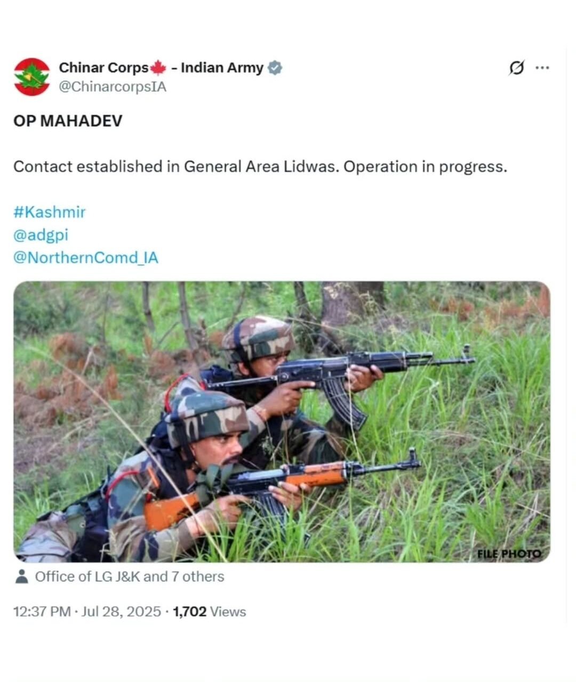
Task: Open the Chinar Corps profile avatar
Action: [x=32, y=77]
